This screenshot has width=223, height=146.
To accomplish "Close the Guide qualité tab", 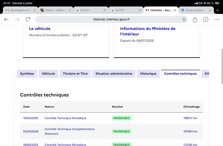I will click(210, 10).
